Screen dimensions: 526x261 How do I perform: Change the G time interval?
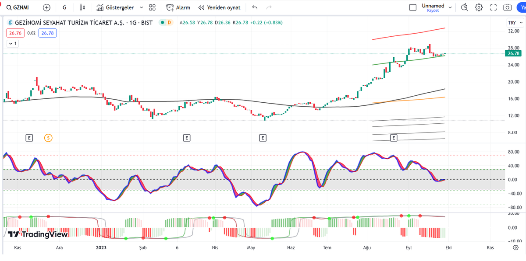tap(65, 7)
